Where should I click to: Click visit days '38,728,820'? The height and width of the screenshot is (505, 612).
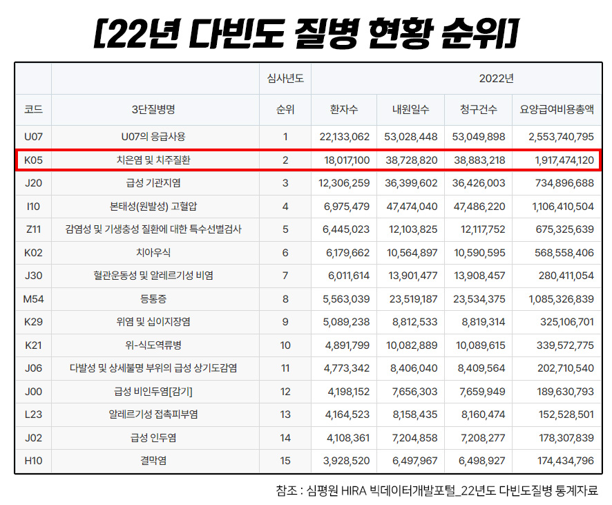[x=412, y=160]
